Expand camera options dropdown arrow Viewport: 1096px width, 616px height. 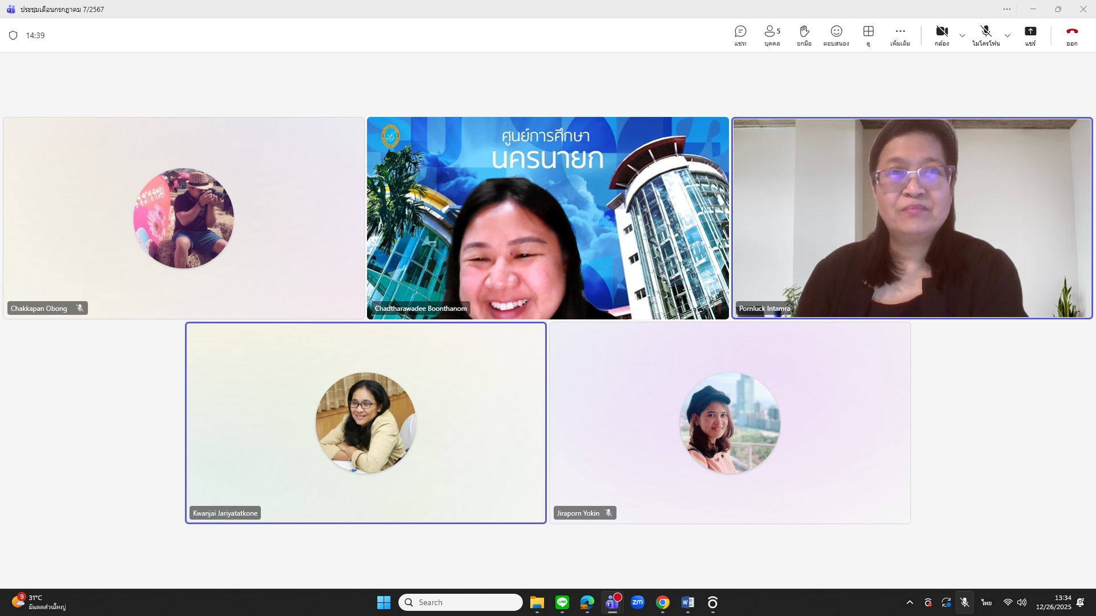tap(962, 35)
